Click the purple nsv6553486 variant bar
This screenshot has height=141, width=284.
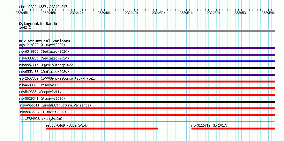pyautogui.click(x=147, y=75)
